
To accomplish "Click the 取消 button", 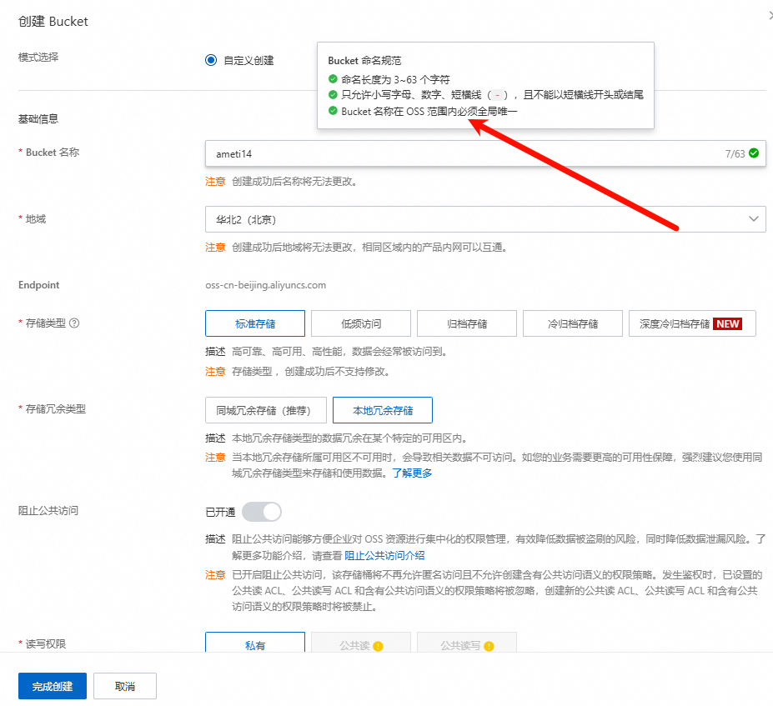I will coord(124,687).
